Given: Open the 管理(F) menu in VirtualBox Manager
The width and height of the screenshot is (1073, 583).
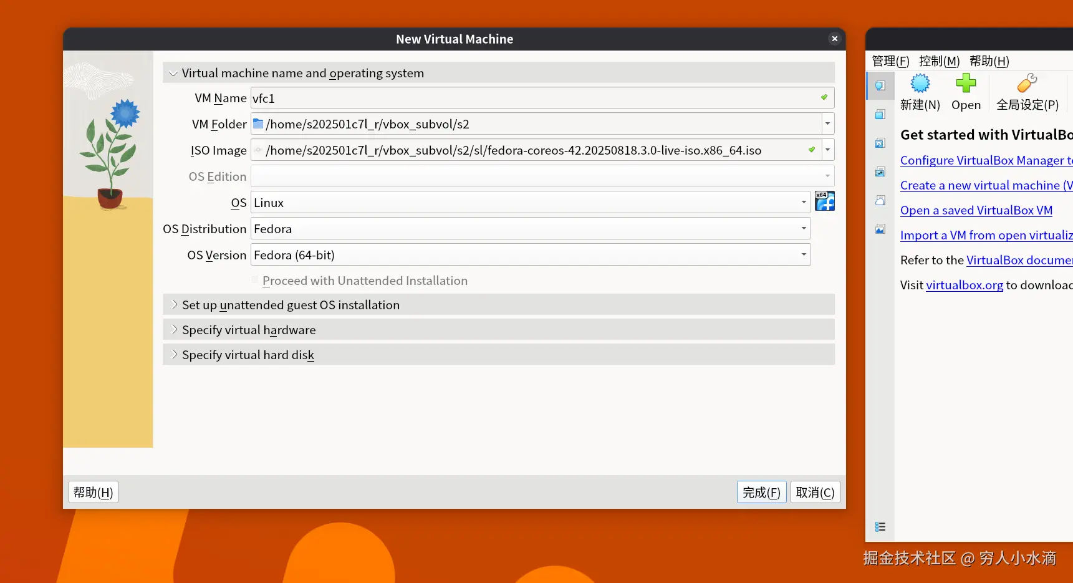Looking at the screenshot, I should coord(890,61).
